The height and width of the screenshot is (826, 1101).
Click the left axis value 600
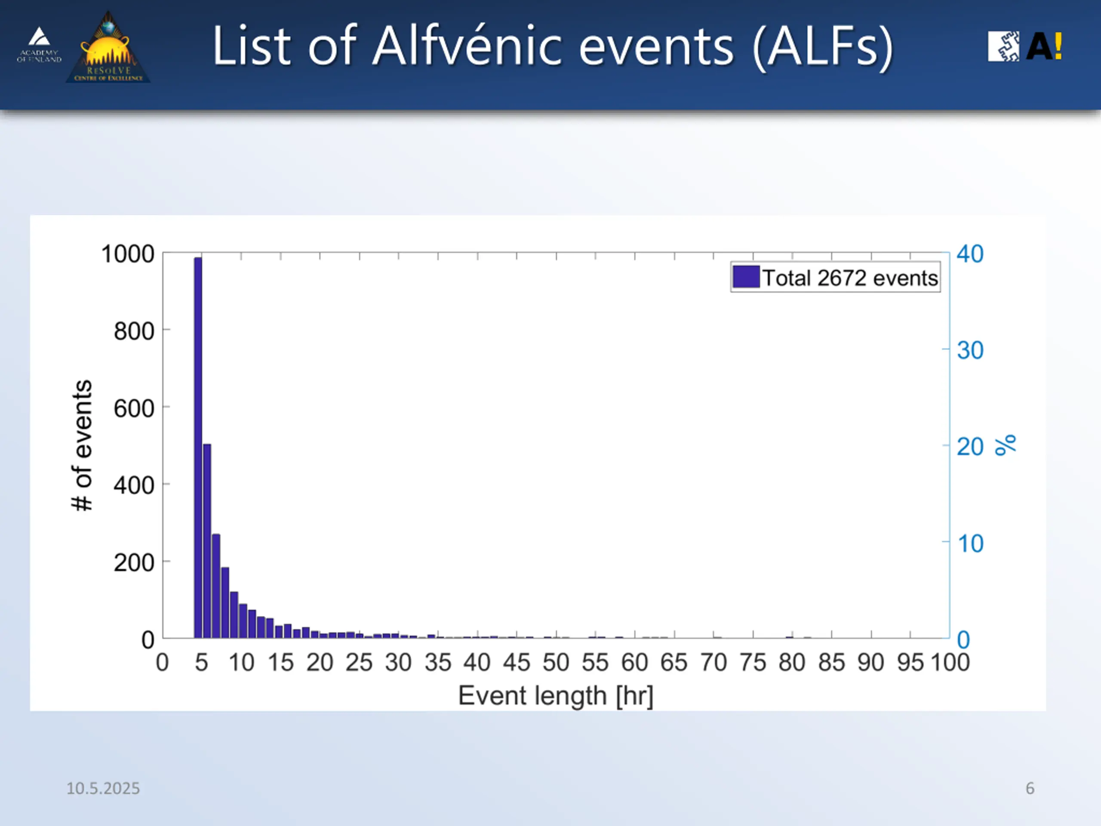(134, 408)
